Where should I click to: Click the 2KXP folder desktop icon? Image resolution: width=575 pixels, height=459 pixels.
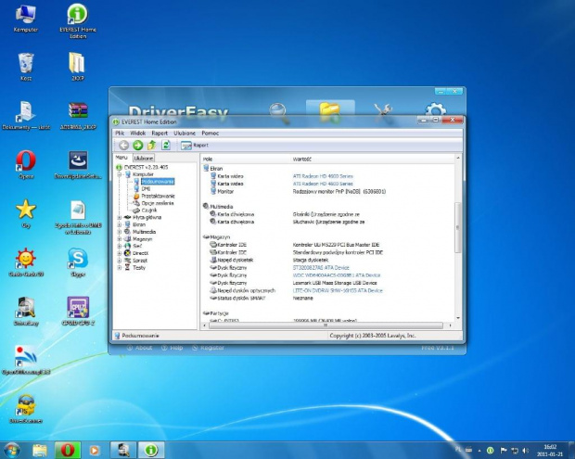coord(77,67)
